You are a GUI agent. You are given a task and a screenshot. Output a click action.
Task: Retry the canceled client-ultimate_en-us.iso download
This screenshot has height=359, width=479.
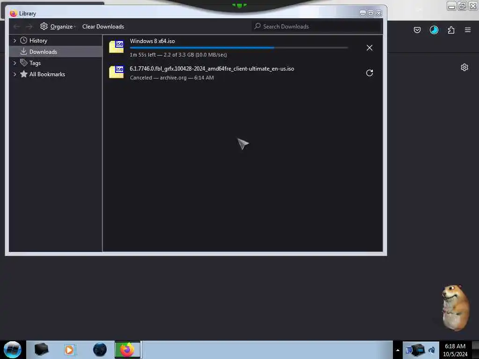[370, 72]
